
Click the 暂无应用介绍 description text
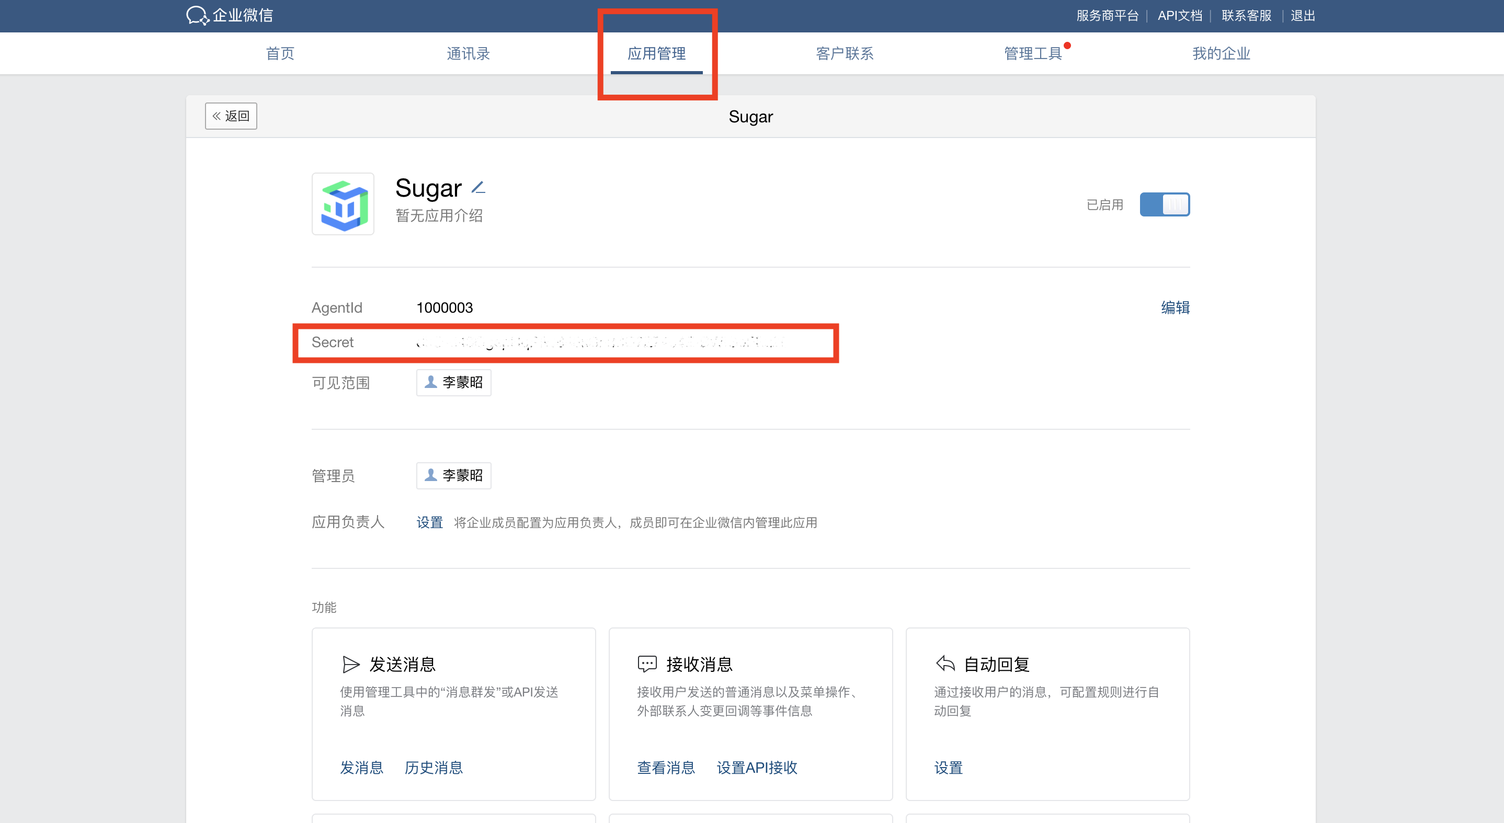click(438, 216)
